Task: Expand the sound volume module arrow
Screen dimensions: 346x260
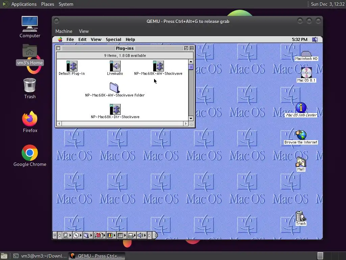Action: [x=145, y=235]
